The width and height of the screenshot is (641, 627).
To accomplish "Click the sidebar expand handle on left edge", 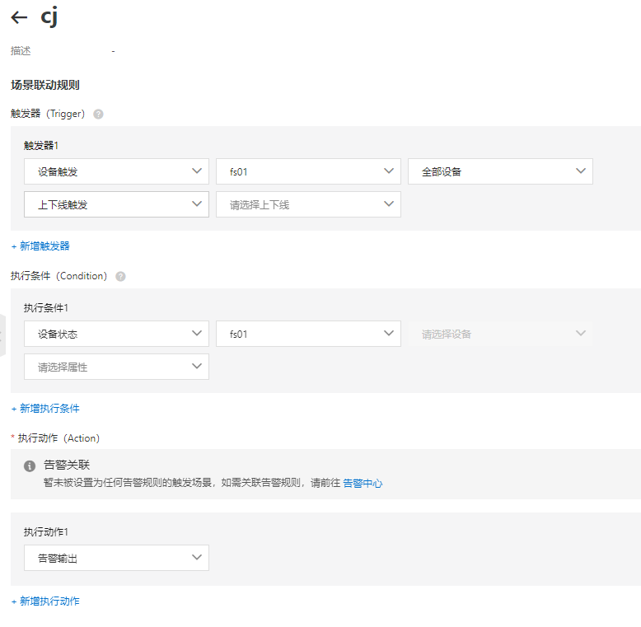I will [x=2, y=335].
